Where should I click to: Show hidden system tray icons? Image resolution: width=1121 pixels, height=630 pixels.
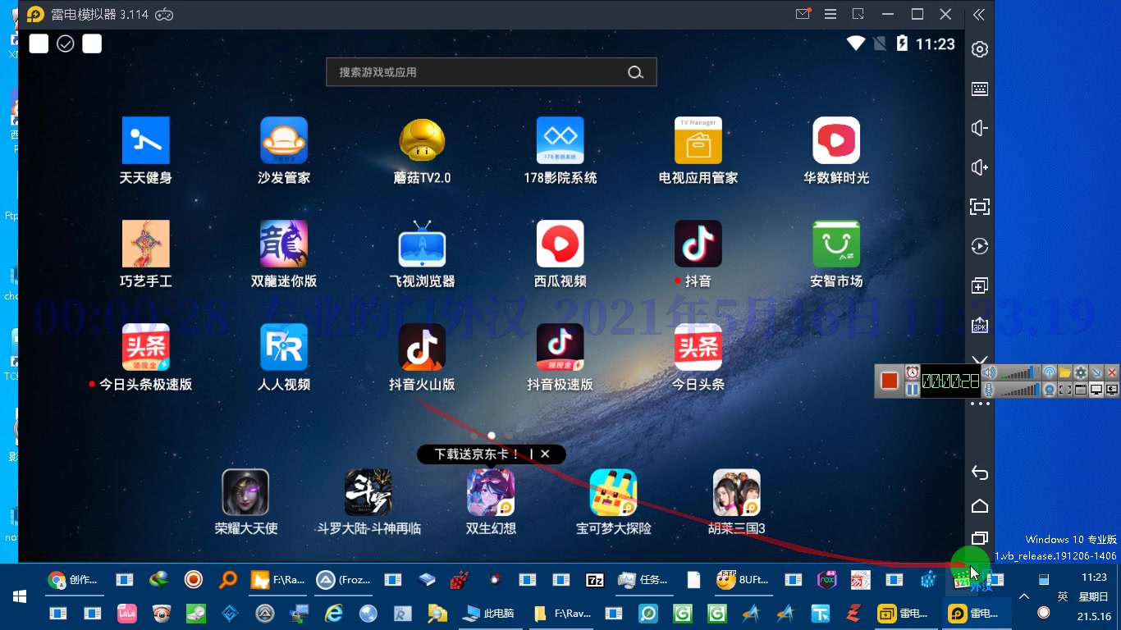pos(1024,596)
